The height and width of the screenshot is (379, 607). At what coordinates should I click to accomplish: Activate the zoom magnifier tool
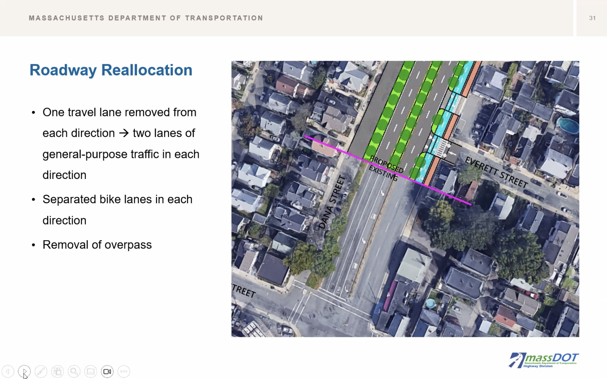tap(74, 371)
